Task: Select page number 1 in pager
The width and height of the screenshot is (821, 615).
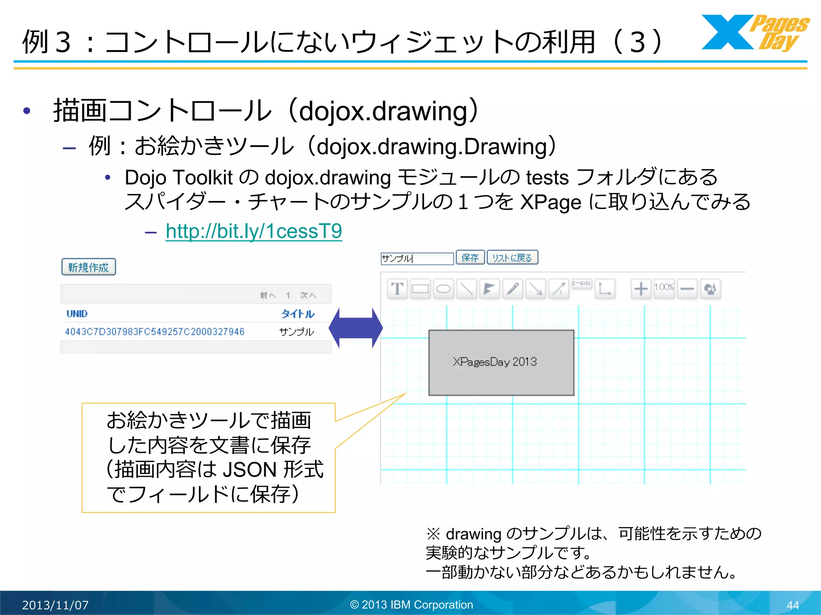Action: 288,295
